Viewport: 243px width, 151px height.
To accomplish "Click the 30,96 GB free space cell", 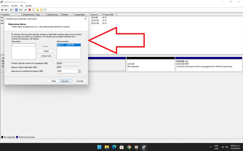I will pyautogui.click(x=95, y=20).
